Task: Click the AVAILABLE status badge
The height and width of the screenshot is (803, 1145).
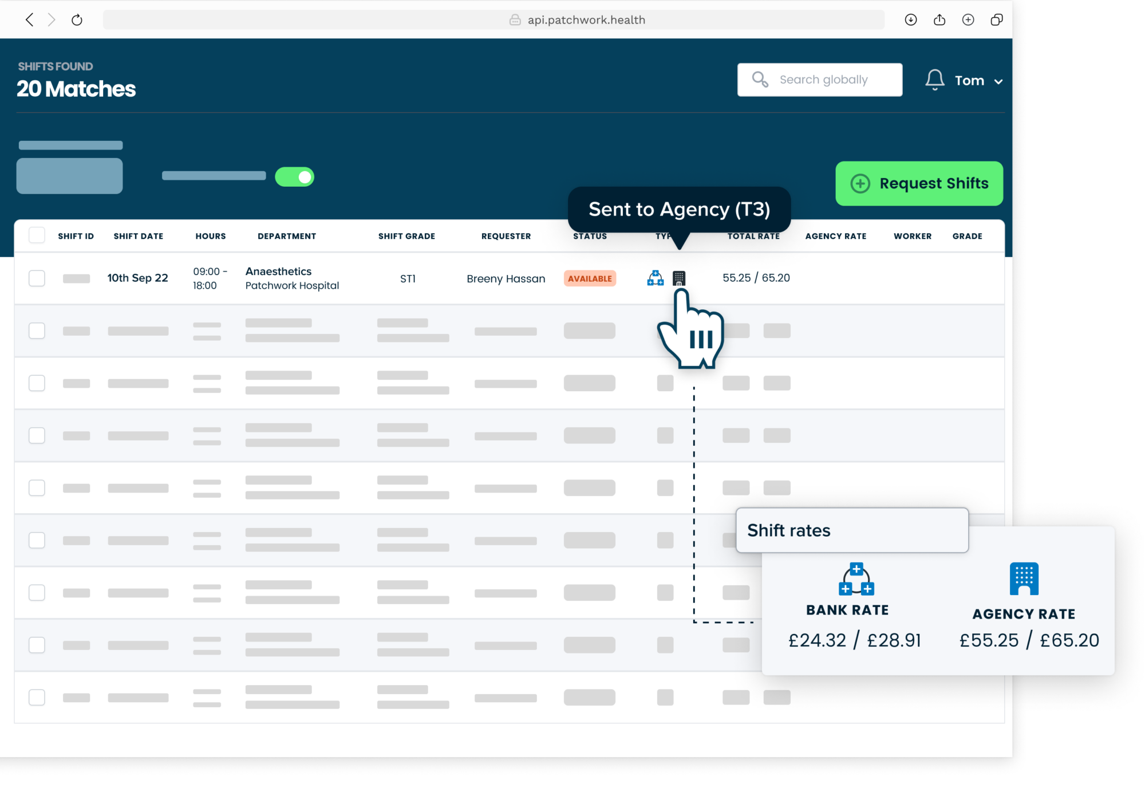Action: tap(590, 278)
